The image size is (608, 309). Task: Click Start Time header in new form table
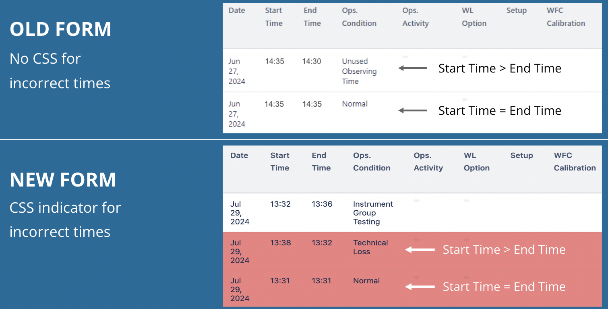[x=280, y=162]
